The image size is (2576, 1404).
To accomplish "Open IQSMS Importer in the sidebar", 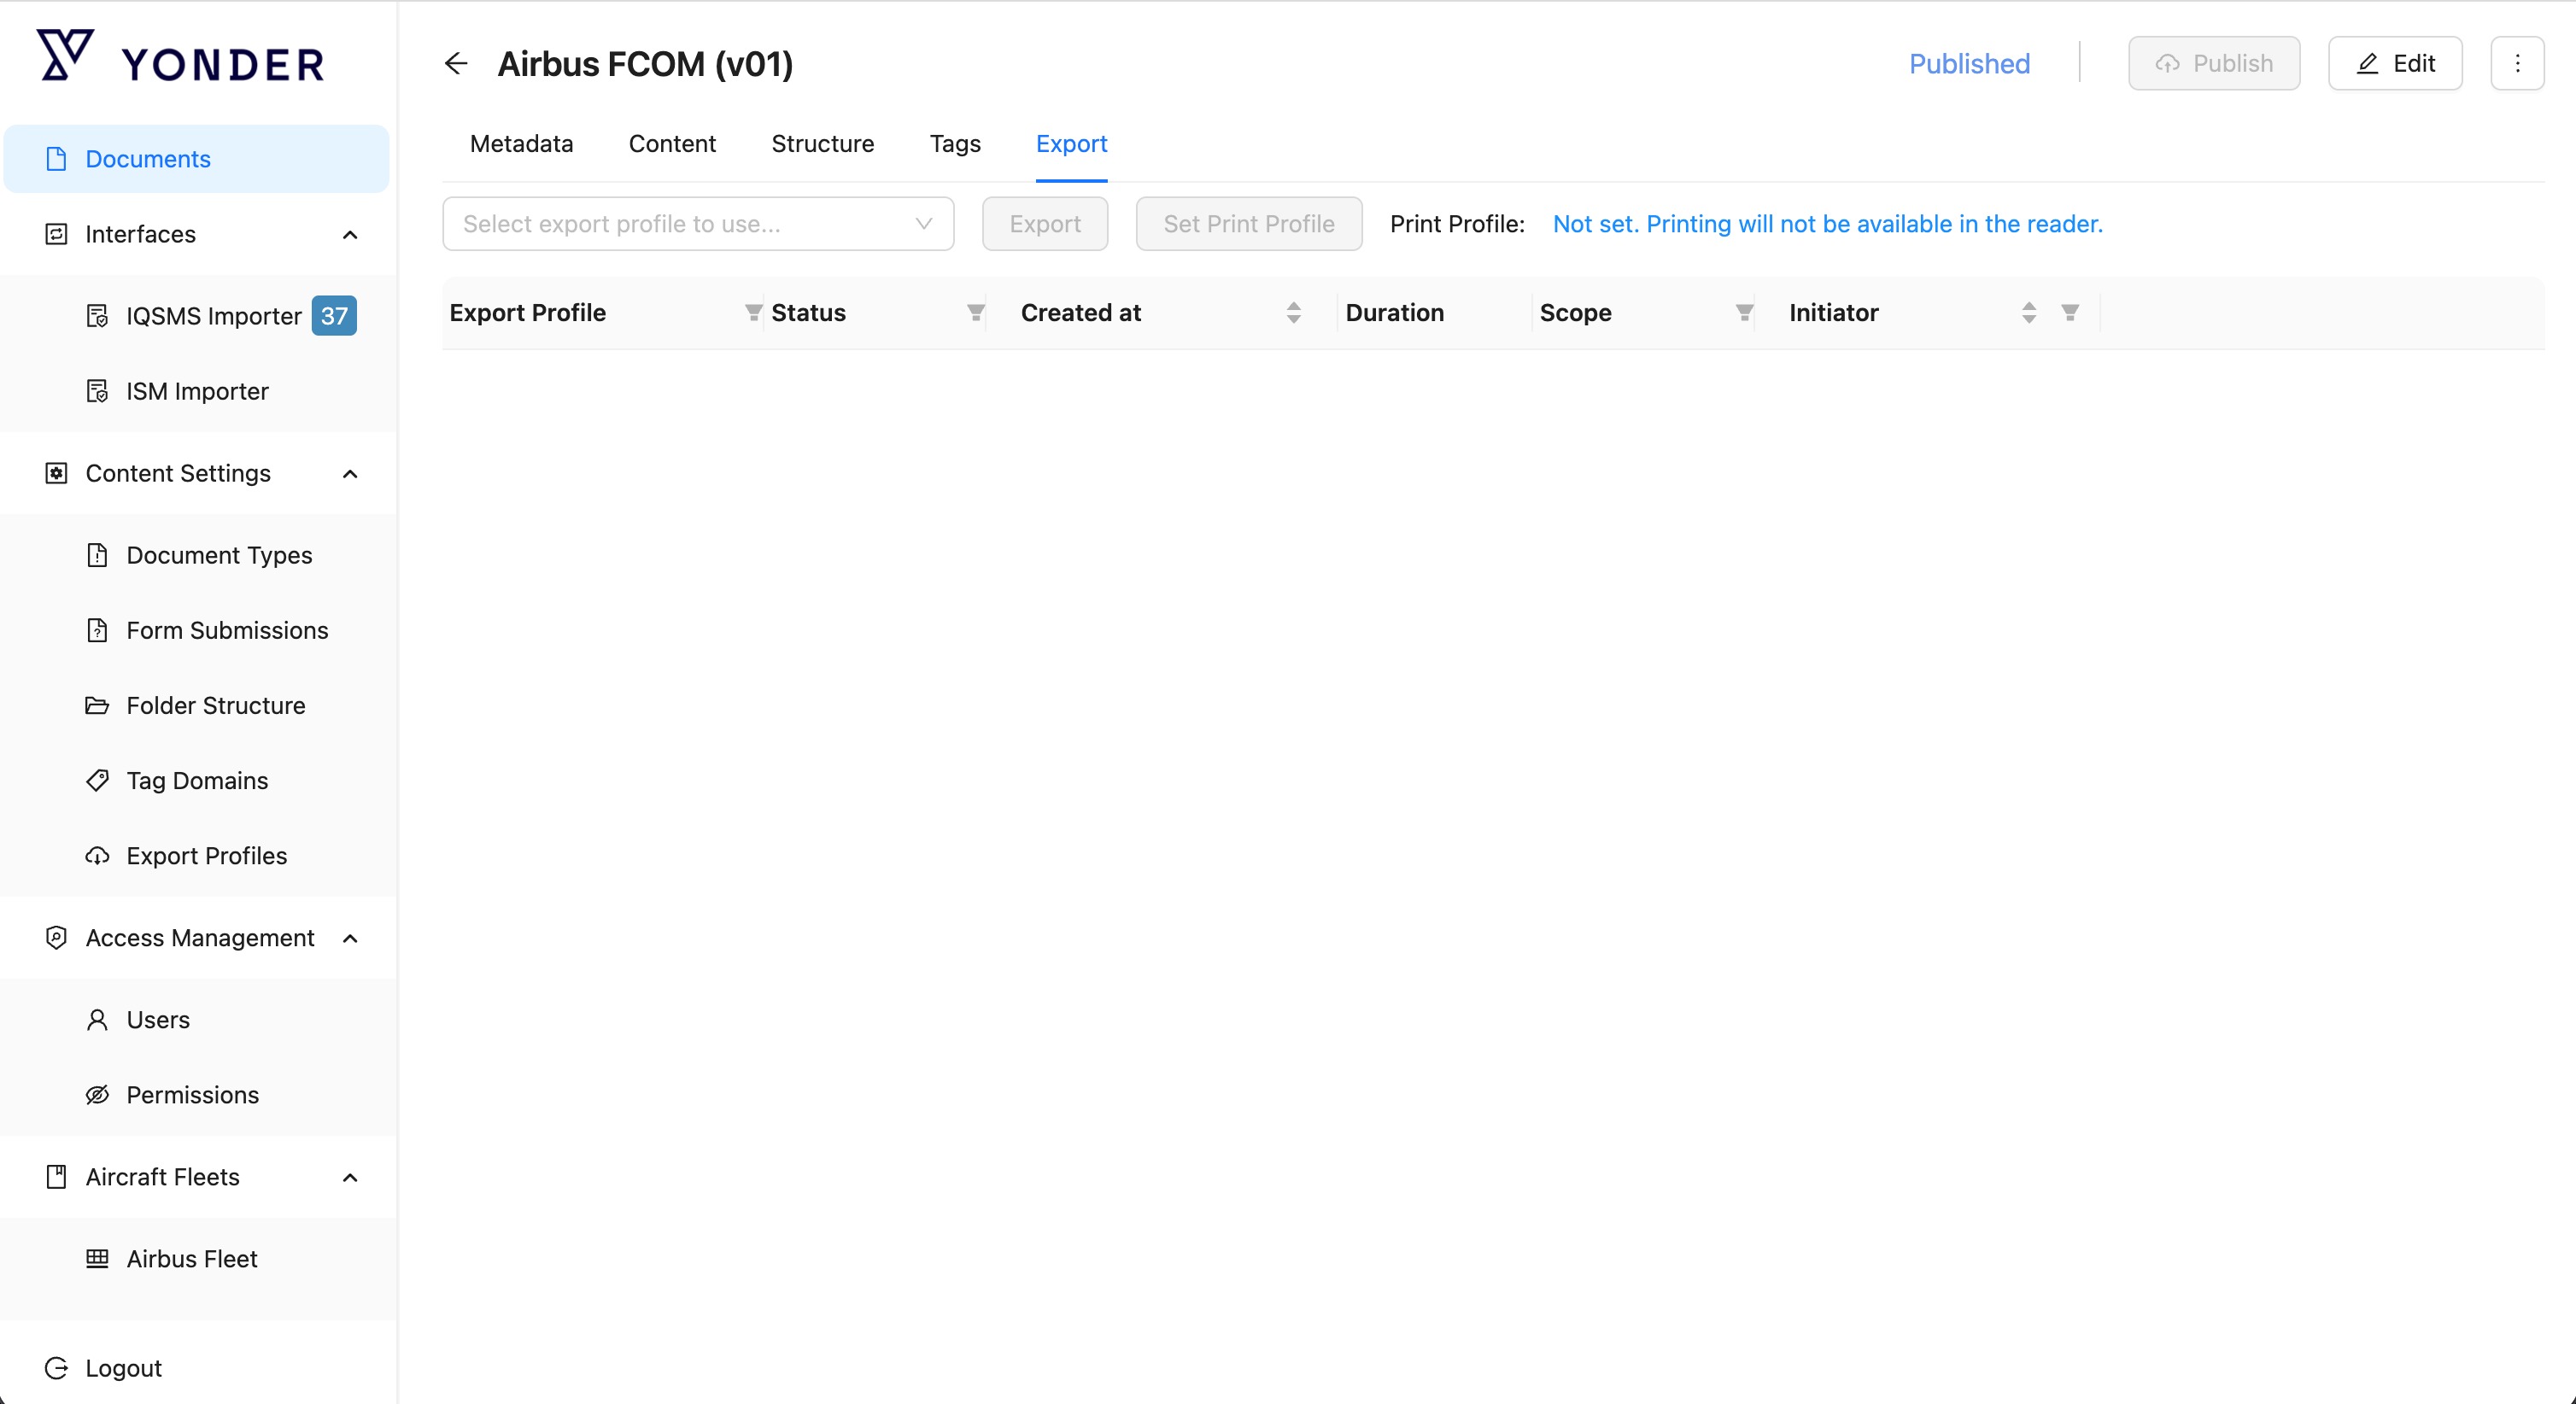I will [x=213, y=316].
